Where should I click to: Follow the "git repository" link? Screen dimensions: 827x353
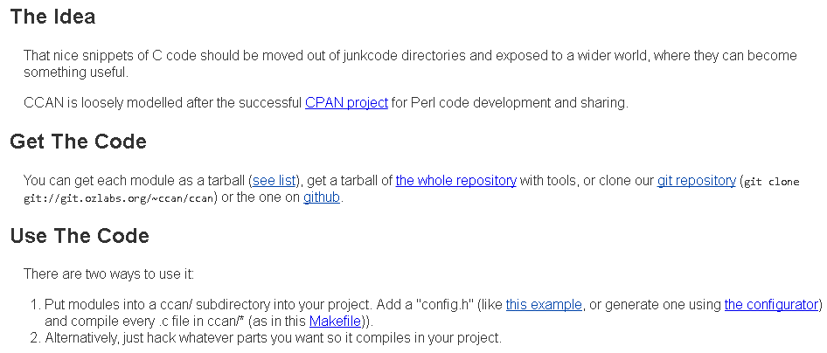click(x=696, y=181)
